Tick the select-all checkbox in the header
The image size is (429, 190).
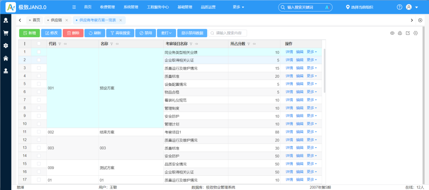(x=39, y=44)
